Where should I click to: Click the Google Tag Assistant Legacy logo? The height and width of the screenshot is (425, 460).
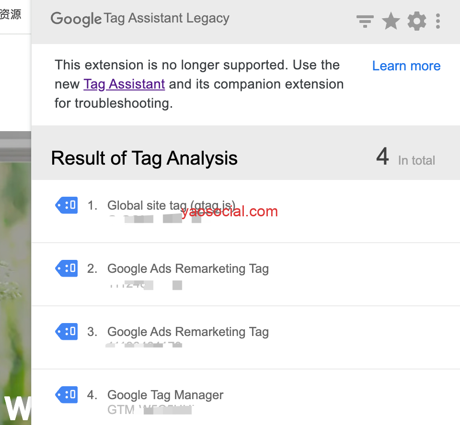[x=140, y=19]
